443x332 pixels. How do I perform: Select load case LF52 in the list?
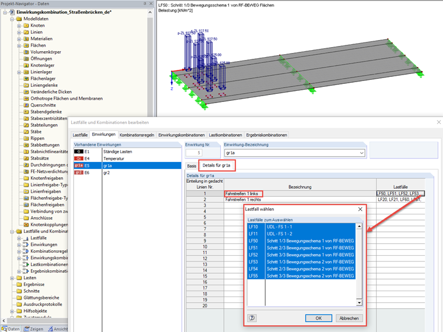tap(301, 255)
